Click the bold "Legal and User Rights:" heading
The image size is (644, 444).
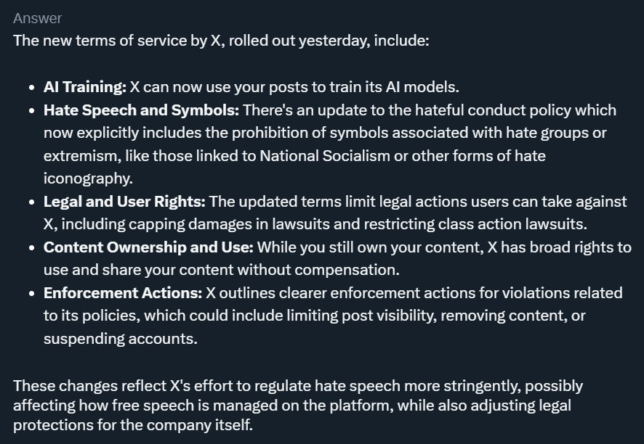click(x=125, y=202)
